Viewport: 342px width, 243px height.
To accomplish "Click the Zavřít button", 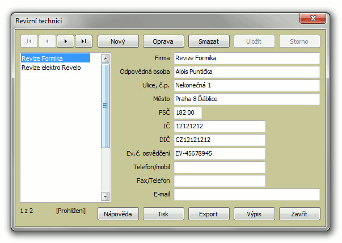I will click(x=299, y=213).
